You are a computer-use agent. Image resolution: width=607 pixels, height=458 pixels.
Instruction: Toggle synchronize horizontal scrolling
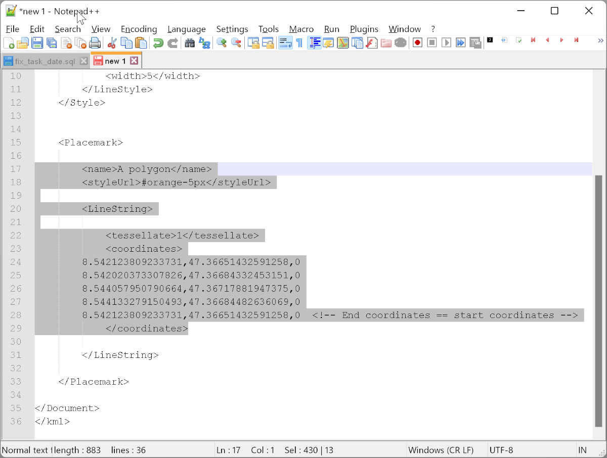(268, 43)
